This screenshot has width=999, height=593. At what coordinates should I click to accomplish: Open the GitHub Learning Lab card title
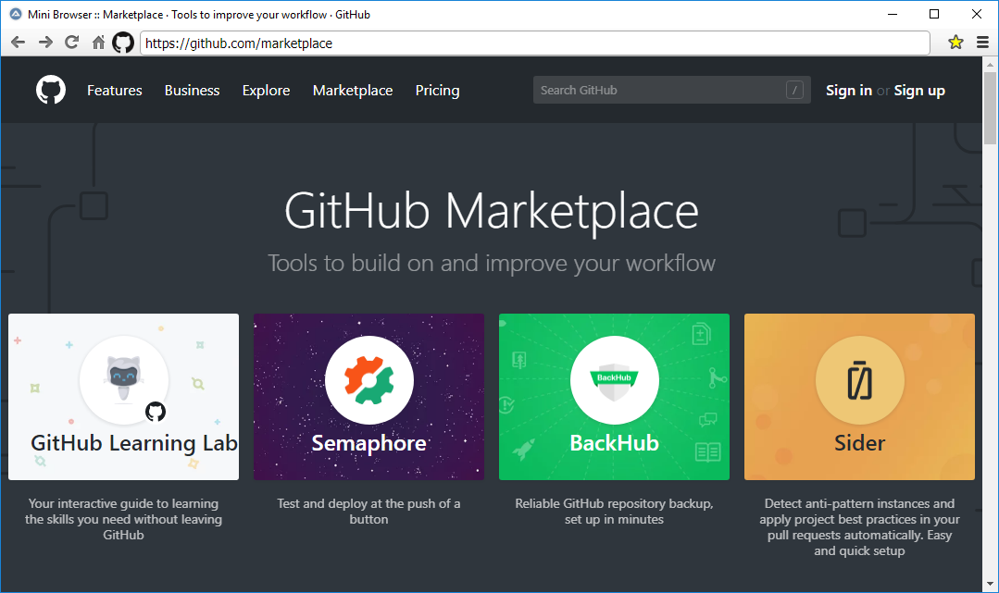pos(134,443)
